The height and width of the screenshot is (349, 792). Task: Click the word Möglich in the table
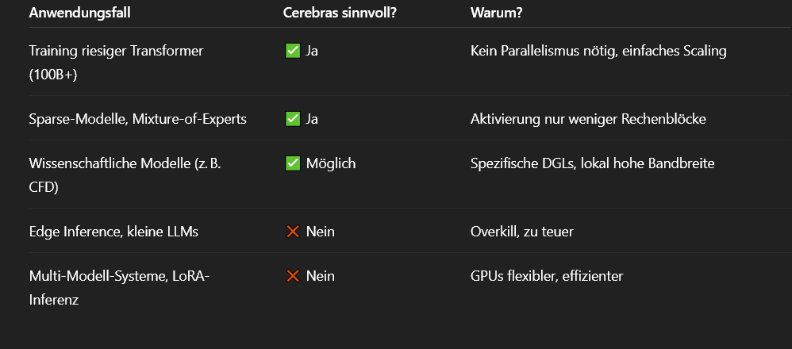pos(331,163)
